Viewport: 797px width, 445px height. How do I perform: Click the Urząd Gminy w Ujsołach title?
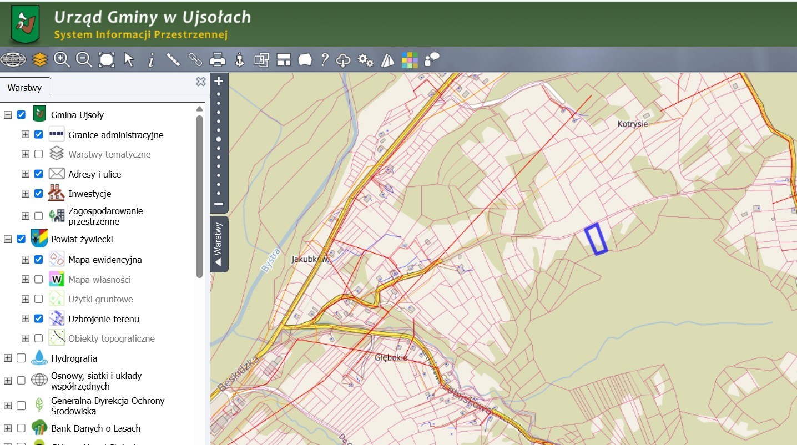pyautogui.click(x=152, y=17)
